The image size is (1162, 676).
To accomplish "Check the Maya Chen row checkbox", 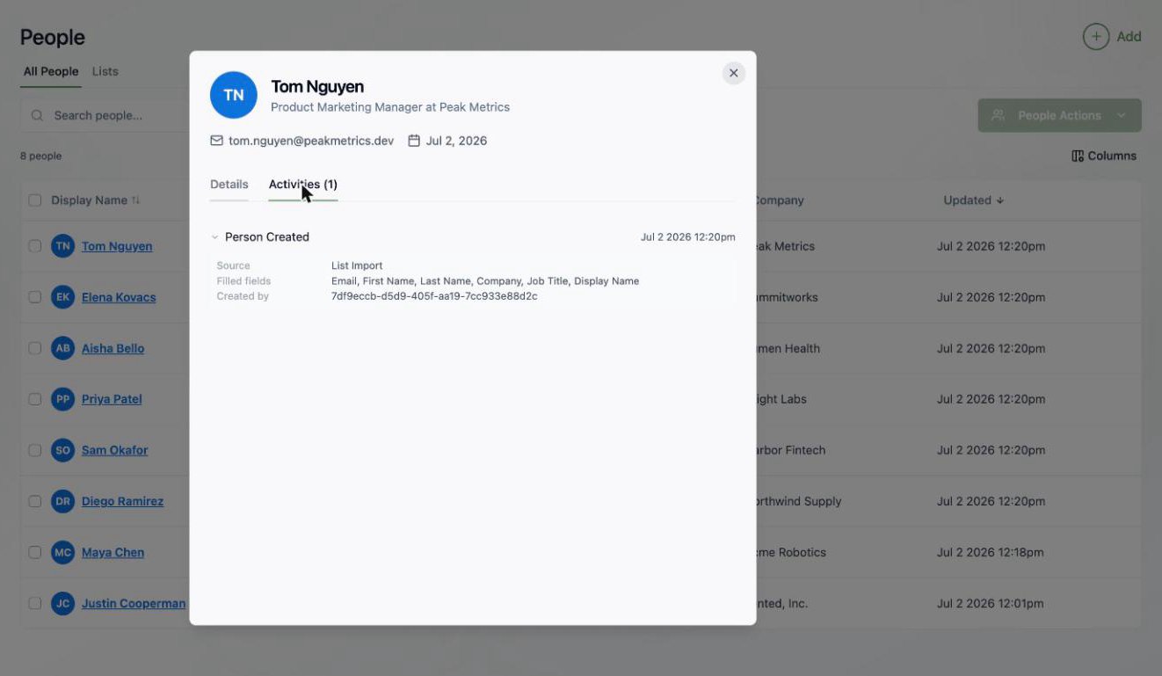I will coord(35,552).
